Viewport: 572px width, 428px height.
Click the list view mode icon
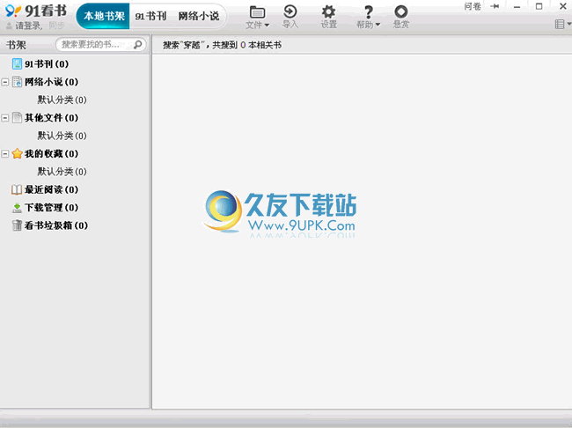coord(559,24)
